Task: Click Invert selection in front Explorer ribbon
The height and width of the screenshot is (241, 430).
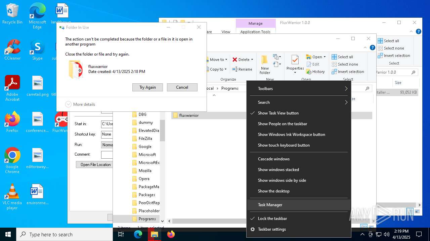Action: click(x=348, y=72)
